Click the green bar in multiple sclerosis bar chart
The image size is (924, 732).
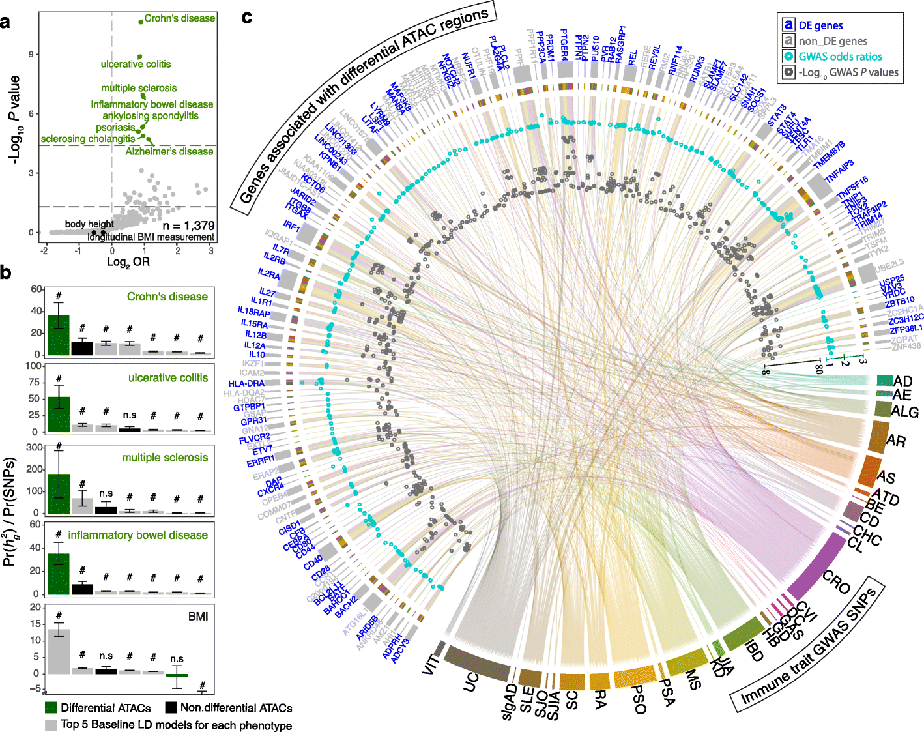coord(59,493)
